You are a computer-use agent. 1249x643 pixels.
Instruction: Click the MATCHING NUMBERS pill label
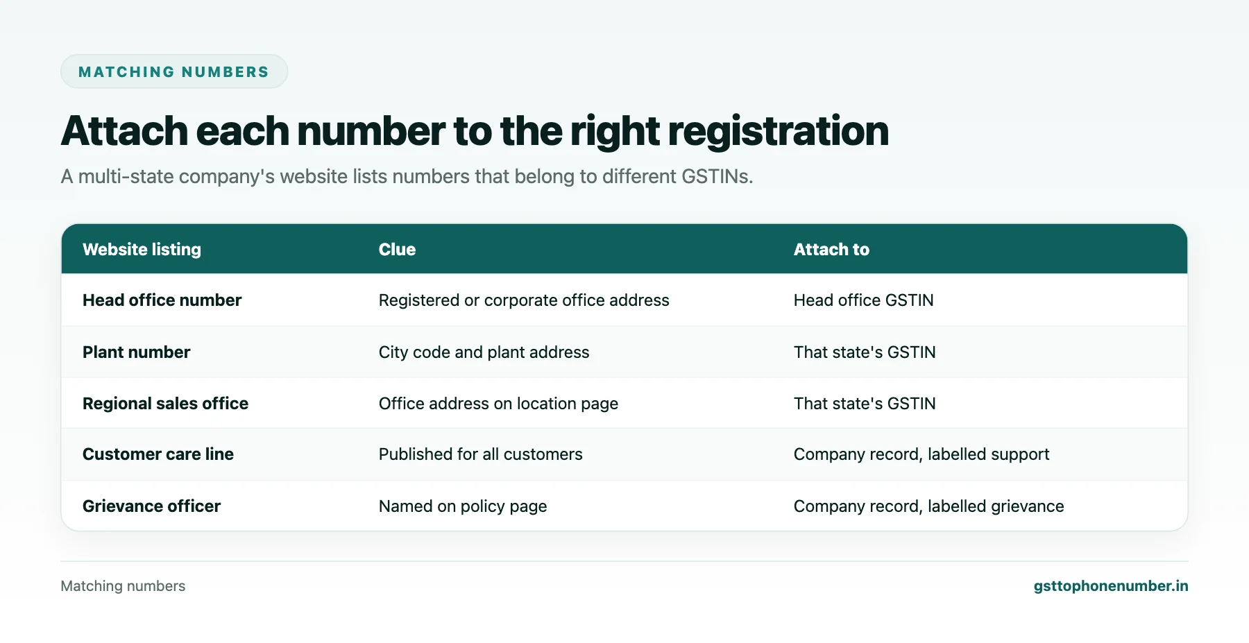coord(173,72)
